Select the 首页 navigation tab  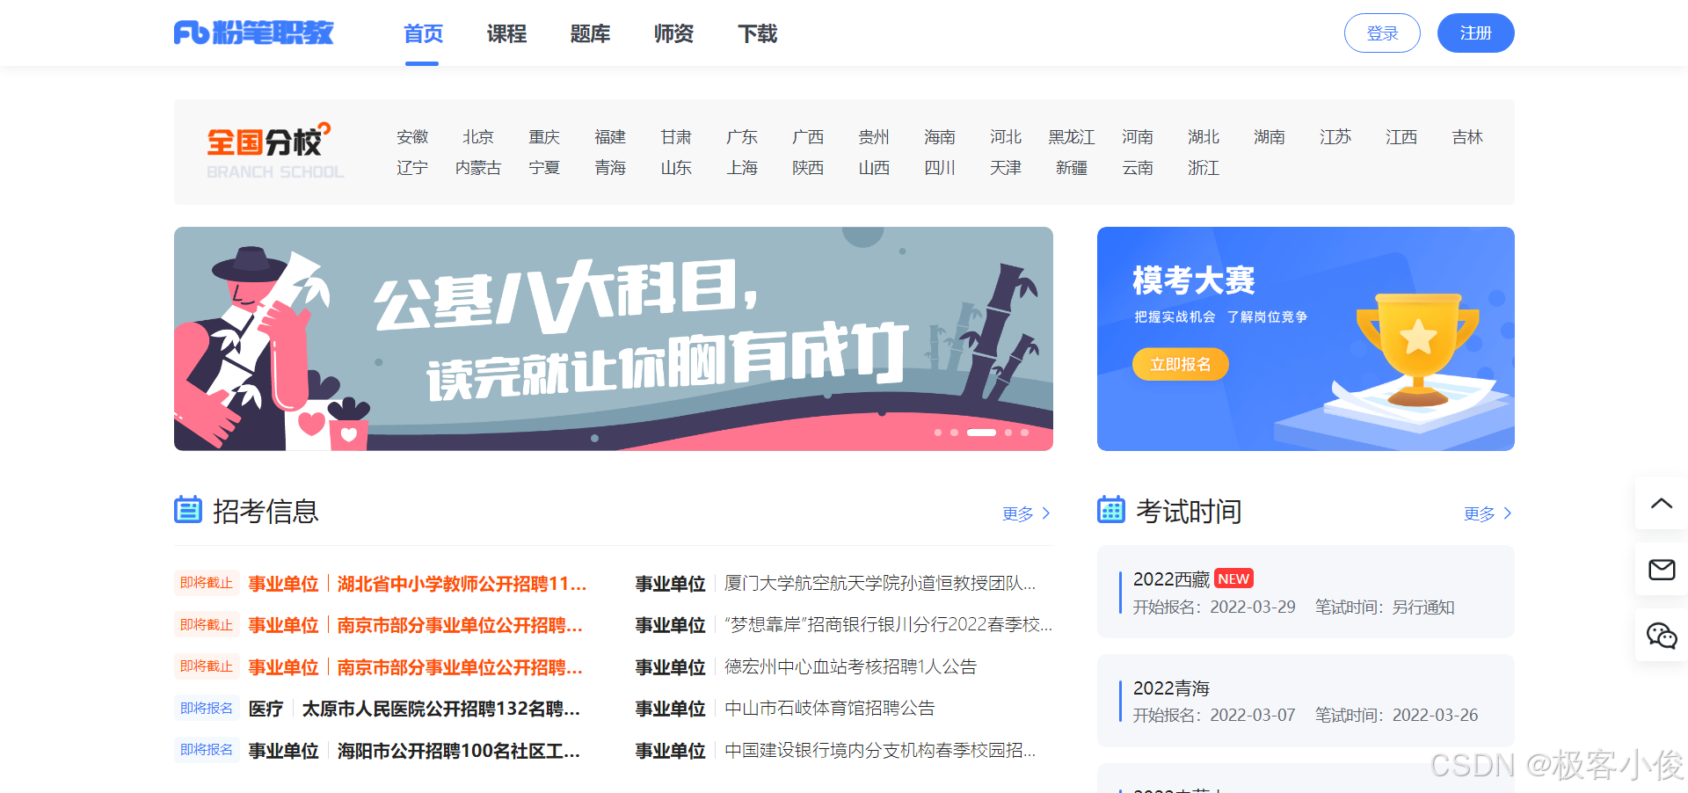[423, 33]
